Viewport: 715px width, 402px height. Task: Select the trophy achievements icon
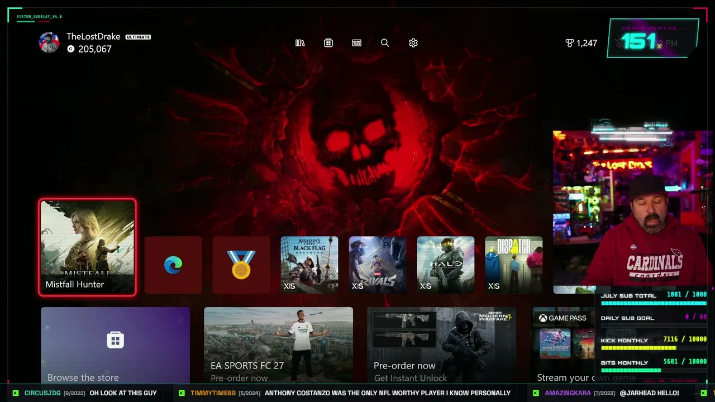[570, 43]
